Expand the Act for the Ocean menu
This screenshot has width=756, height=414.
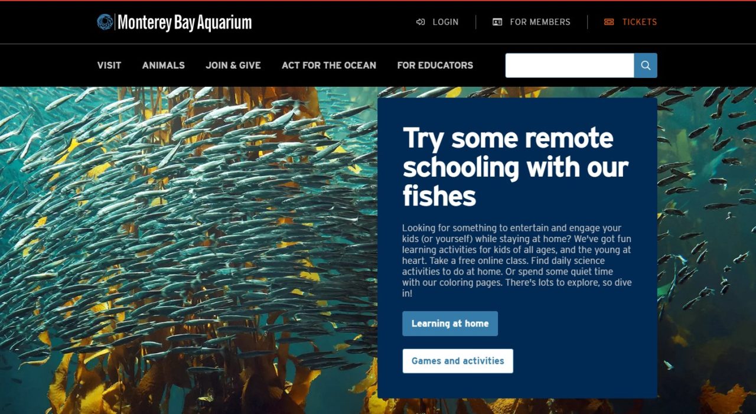[329, 66]
